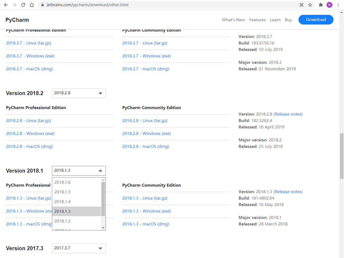Click the dropdown list scrollbar thumb

103,199
